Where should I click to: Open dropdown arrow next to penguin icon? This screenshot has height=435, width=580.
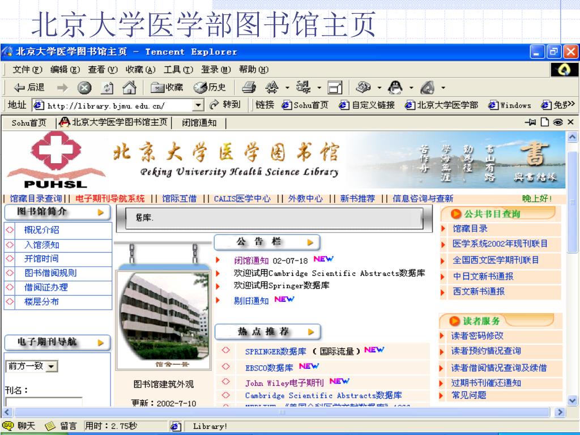(411, 88)
